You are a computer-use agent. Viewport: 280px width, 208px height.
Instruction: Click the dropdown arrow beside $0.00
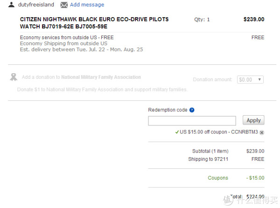[x=259, y=79]
